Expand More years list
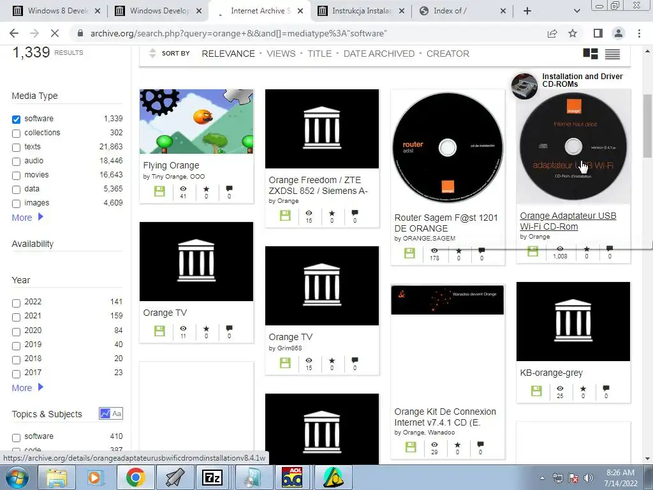This screenshot has width=653, height=490. point(27,388)
